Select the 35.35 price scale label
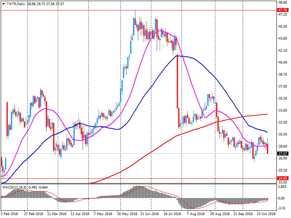 (283, 98)
